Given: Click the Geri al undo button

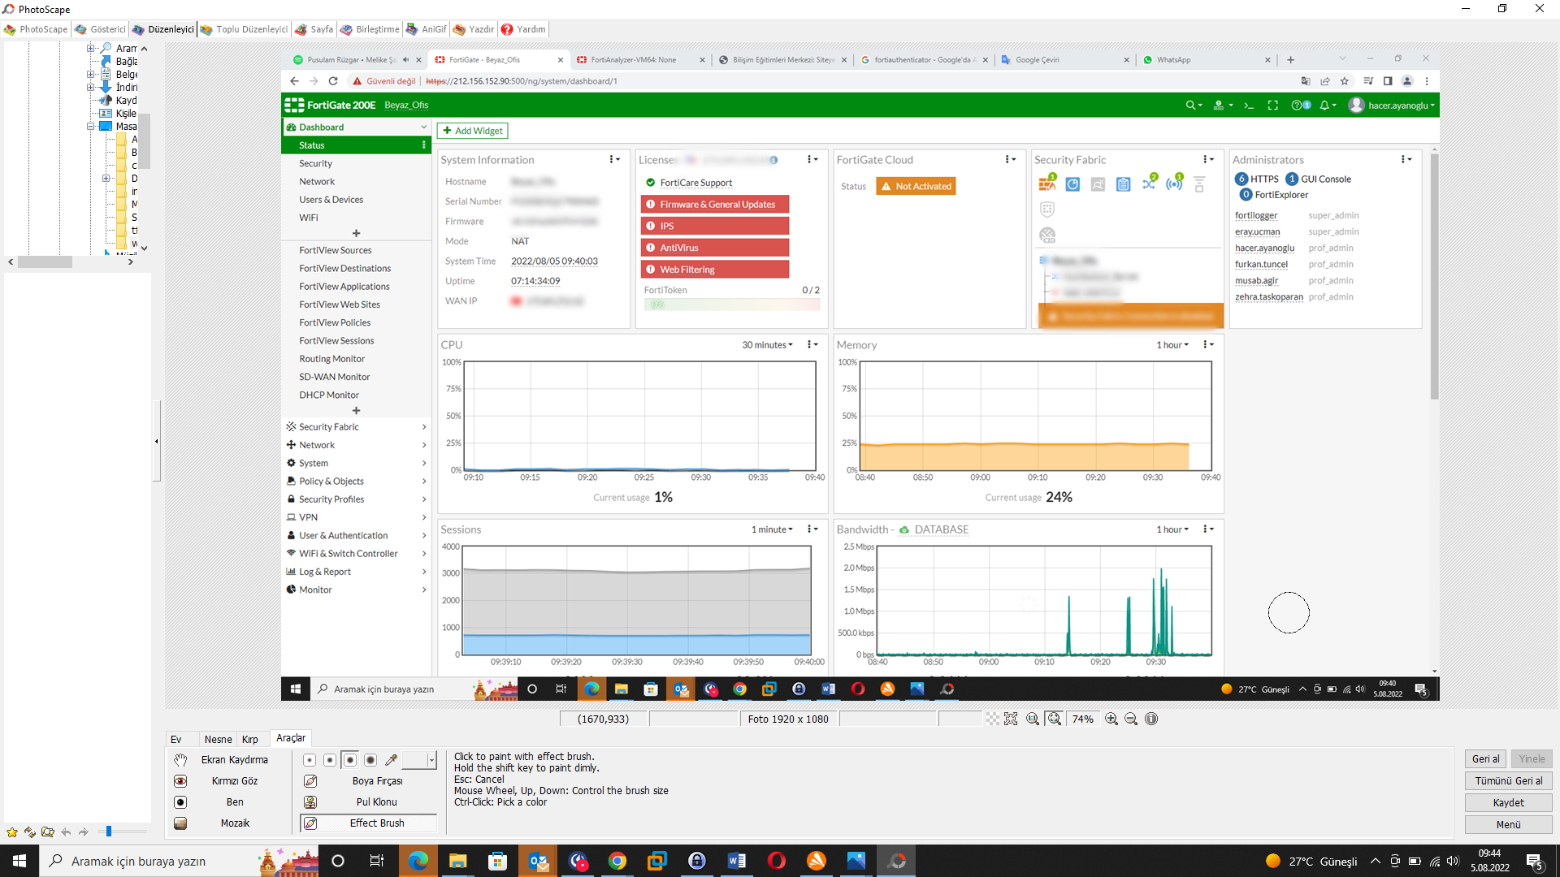Looking at the screenshot, I should [1485, 758].
